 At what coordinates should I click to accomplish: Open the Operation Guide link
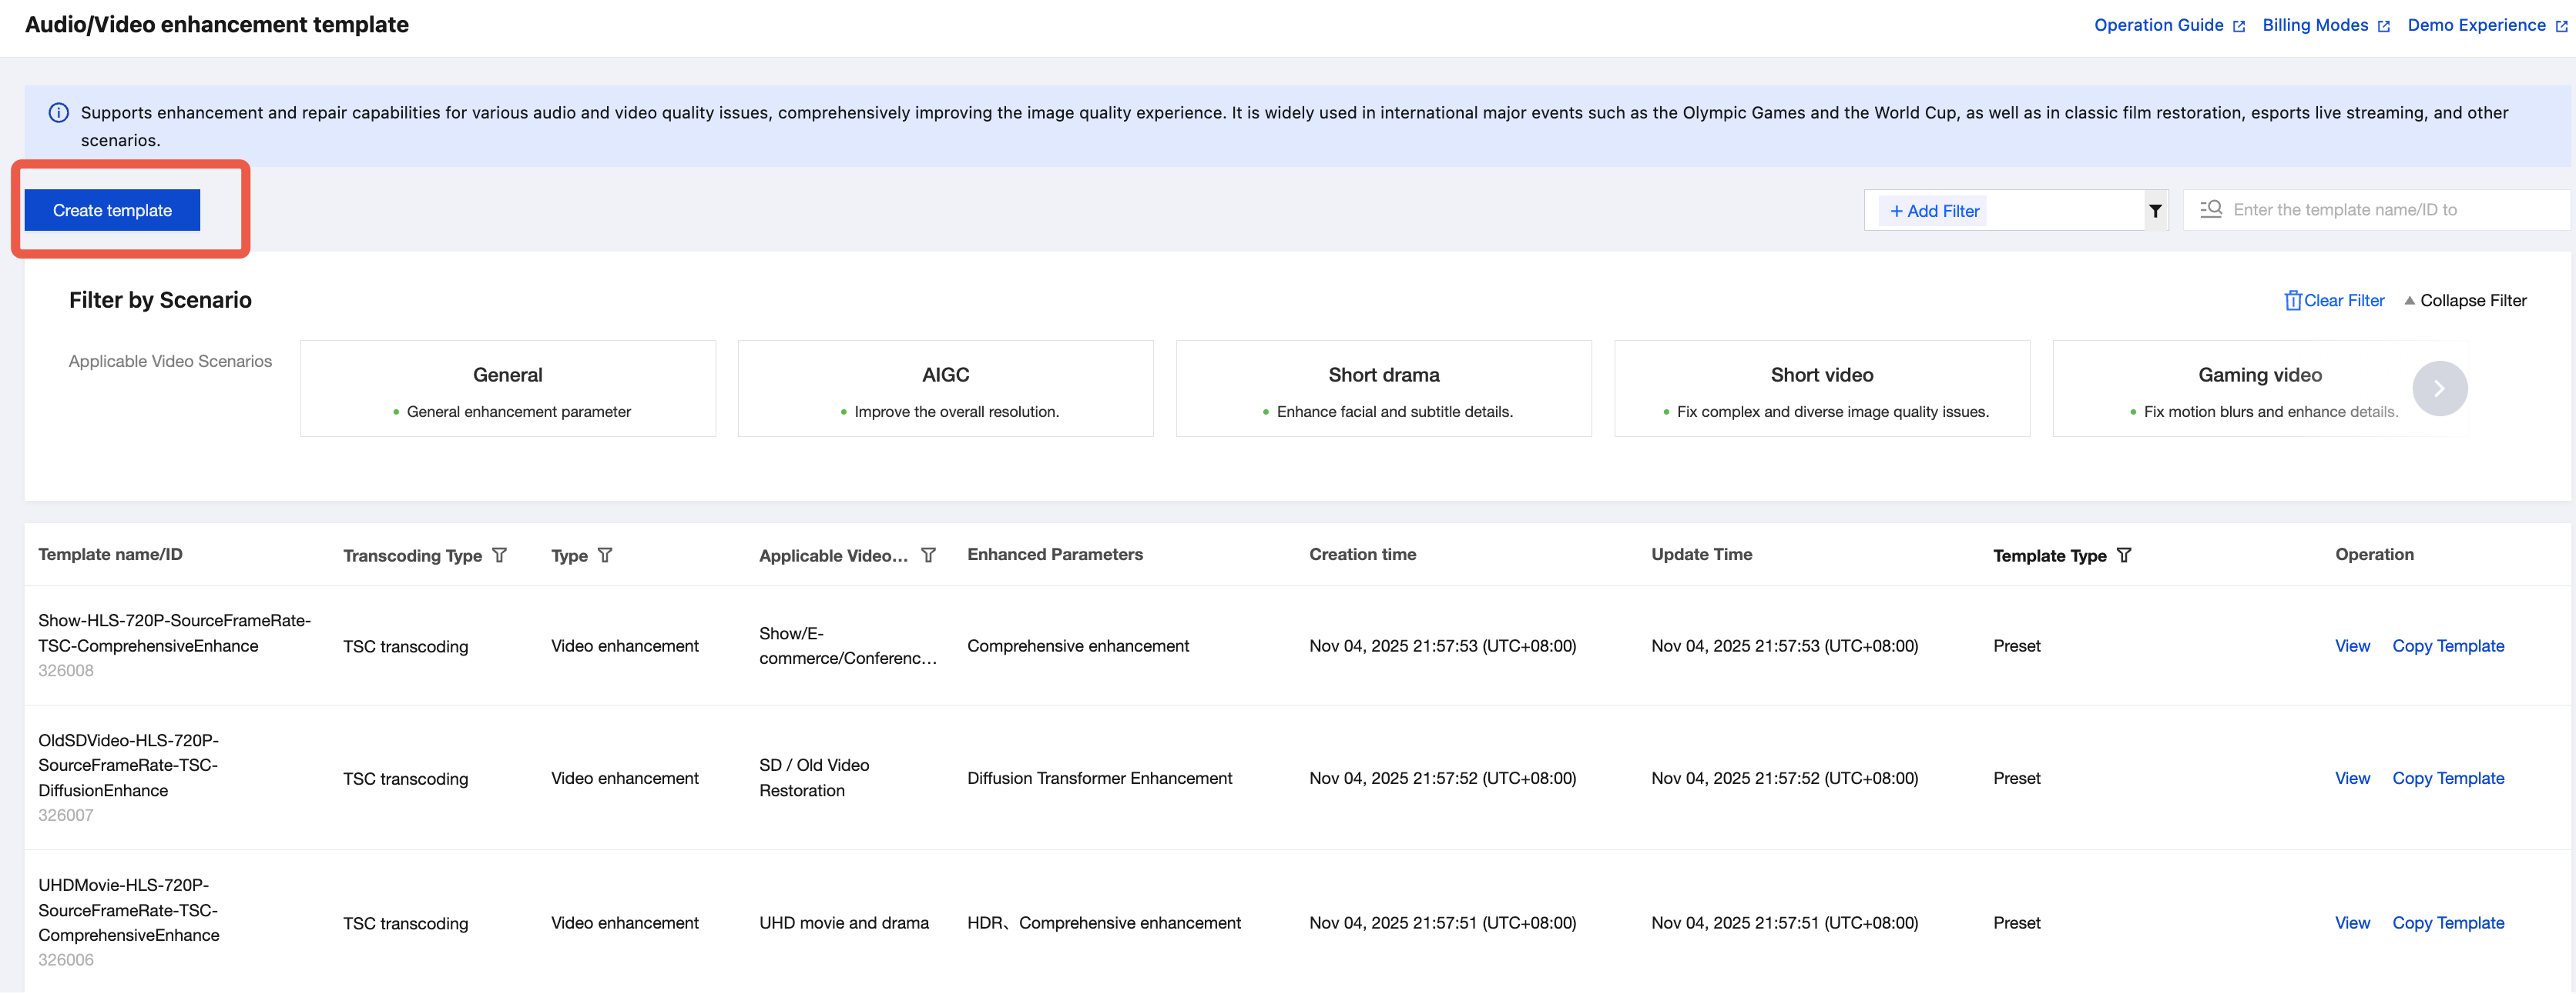2158,25
